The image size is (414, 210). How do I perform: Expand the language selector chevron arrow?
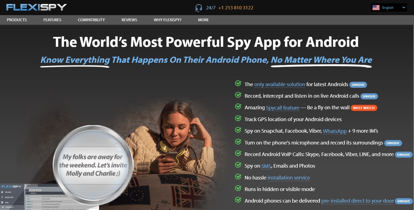click(x=404, y=8)
